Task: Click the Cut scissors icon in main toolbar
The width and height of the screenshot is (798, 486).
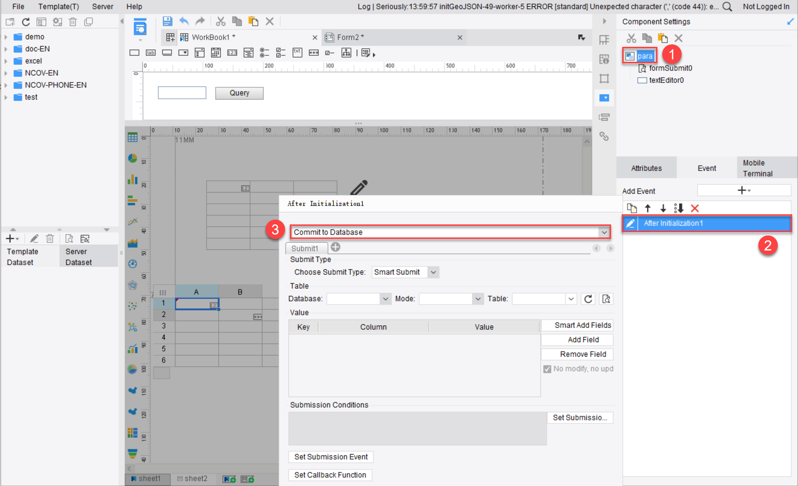Action: (221, 21)
